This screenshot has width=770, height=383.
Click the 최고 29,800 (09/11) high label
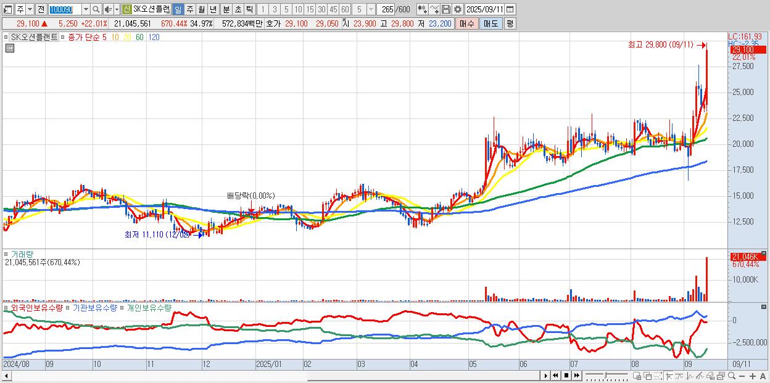click(x=660, y=44)
